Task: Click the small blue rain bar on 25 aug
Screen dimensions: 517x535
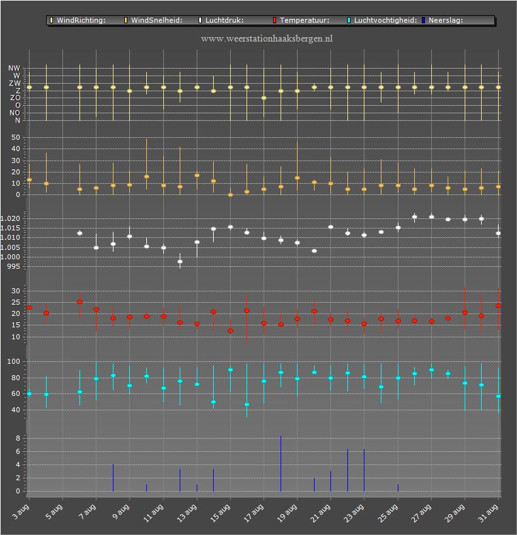Action: click(398, 488)
